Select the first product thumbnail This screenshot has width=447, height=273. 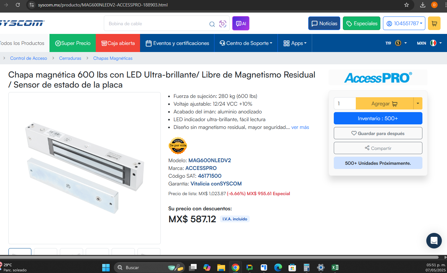pyautogui.click(x=20, y=252)
